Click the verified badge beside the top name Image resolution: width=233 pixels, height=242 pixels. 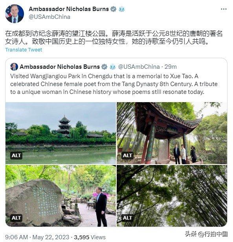(x=114, y=9)
